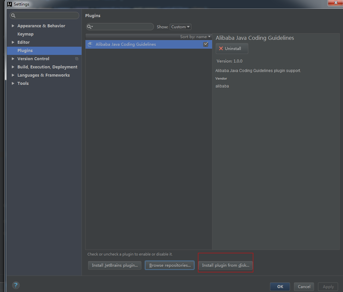Viewport: 343px width, 292px height.
Task: Click Browse repositories button
Action: pyautogui.click(x=170, y=265)
